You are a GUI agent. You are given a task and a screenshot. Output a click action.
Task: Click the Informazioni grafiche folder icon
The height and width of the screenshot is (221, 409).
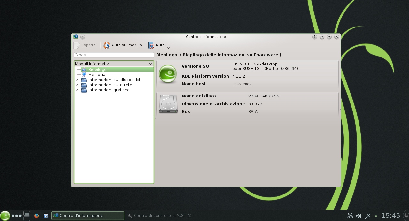coord(84,90)
